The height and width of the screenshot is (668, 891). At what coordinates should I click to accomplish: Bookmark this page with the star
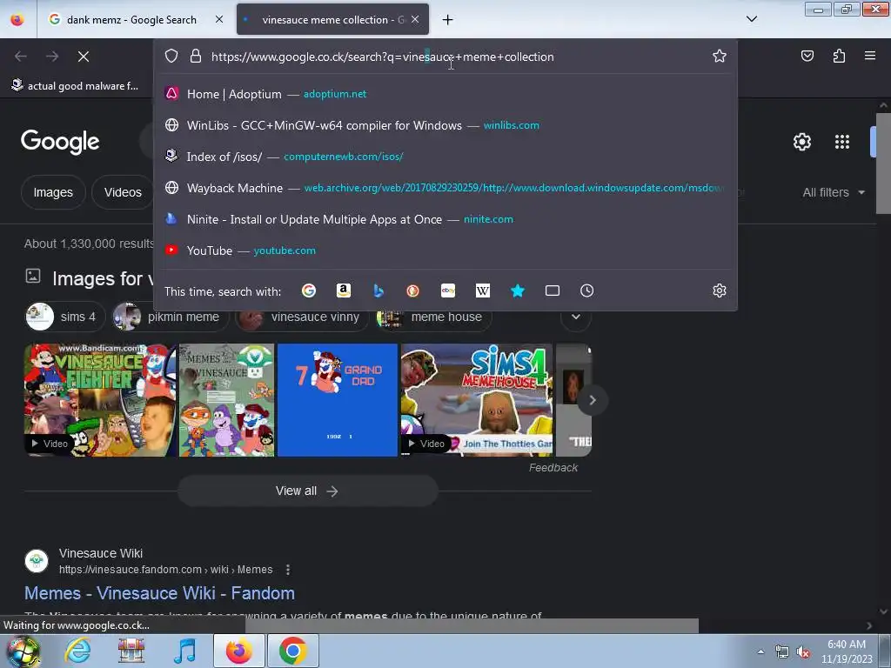[720, 56]
